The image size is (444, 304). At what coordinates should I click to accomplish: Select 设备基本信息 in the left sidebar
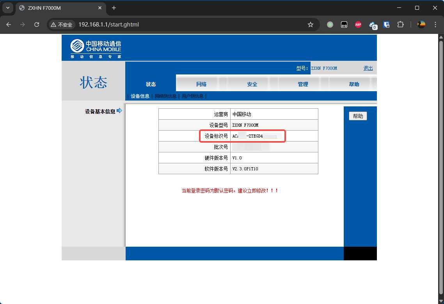click(x=100, y=111)
